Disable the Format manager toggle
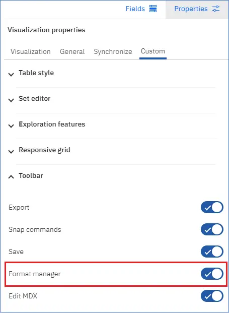229x313 pixels. 212,274
